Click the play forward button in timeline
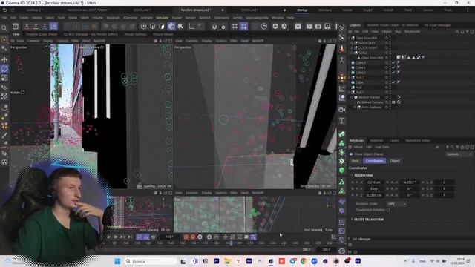 116,237
